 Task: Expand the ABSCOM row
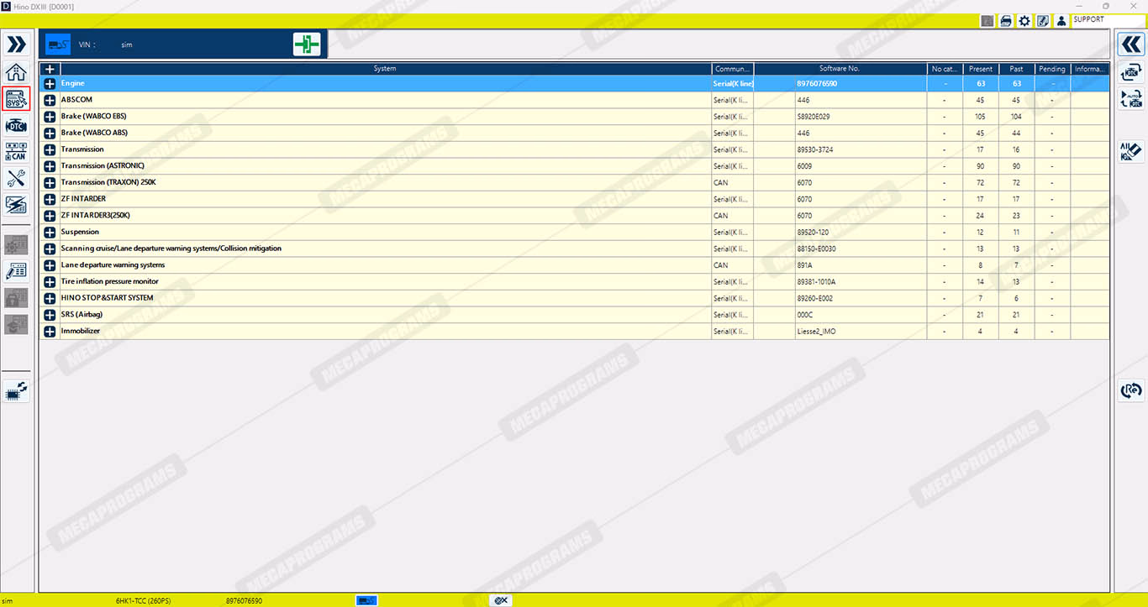click(x=50, y=100)
